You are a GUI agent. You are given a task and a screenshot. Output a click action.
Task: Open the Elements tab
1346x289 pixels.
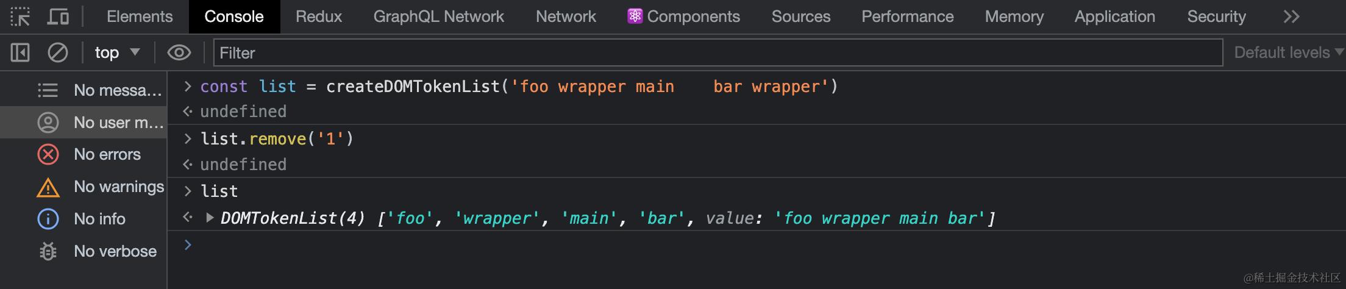(140, 16)
